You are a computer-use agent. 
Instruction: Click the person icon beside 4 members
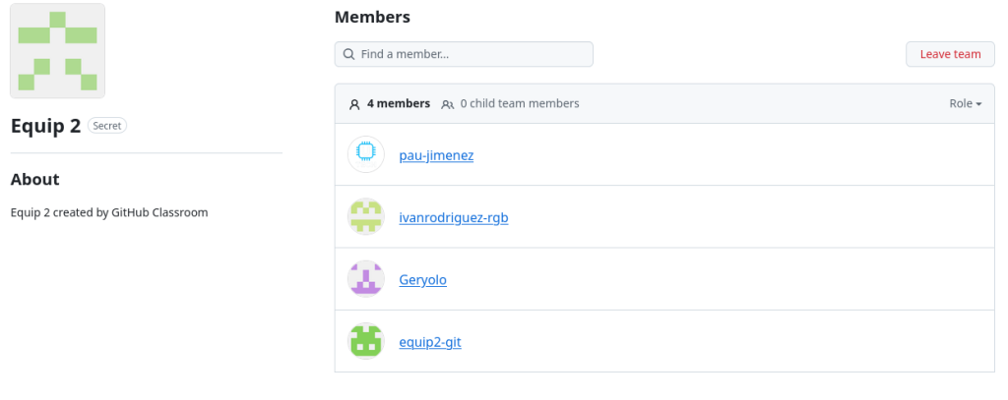click(354, 103)
